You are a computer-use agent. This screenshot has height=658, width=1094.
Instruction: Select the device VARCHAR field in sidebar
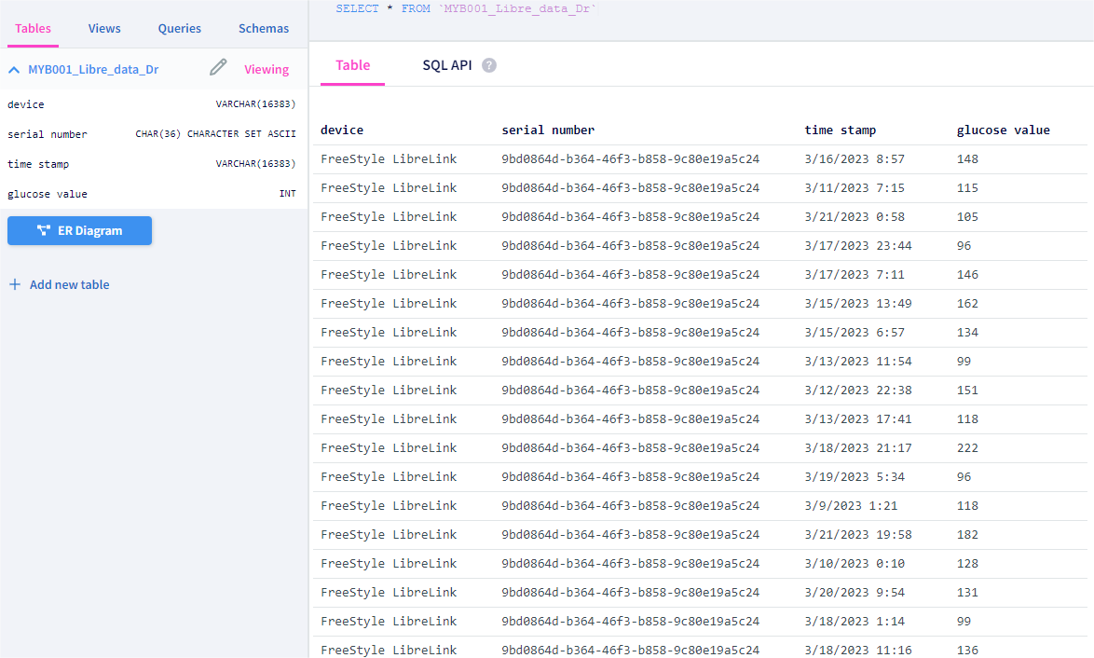[x=149, y=104]
